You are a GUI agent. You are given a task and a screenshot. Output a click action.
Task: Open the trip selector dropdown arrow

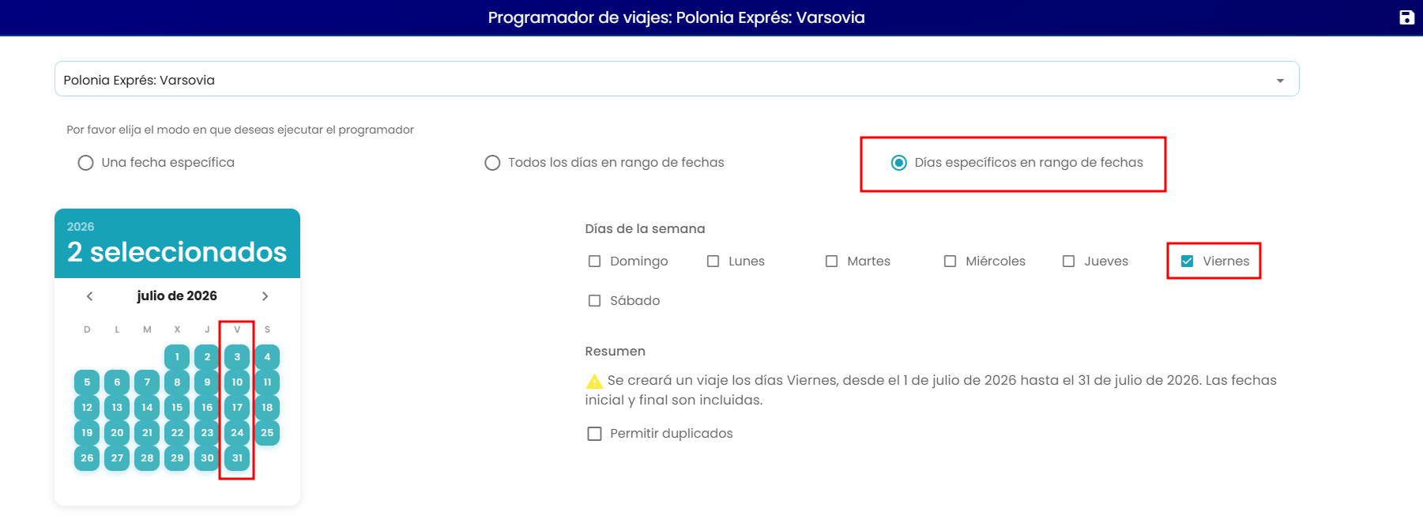click(x=1280, y=81)
